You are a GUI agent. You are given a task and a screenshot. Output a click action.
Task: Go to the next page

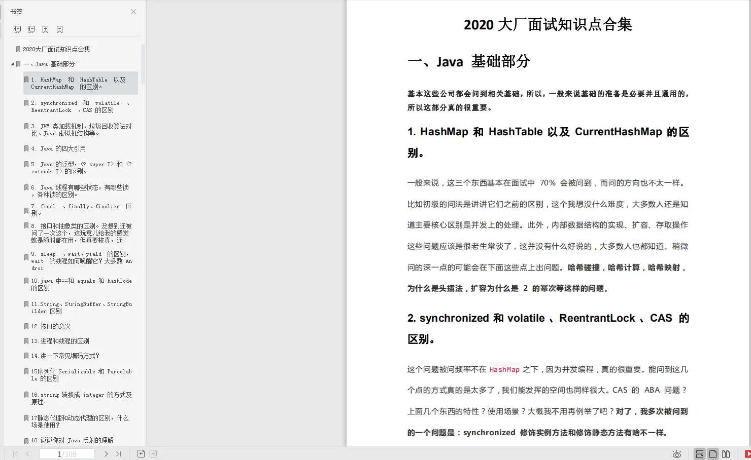point(106,454)
